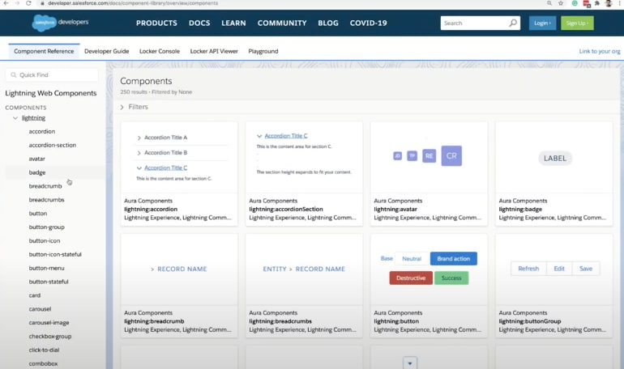
Task: Switch to the Developer Guide tab
Action: point(107,51)
